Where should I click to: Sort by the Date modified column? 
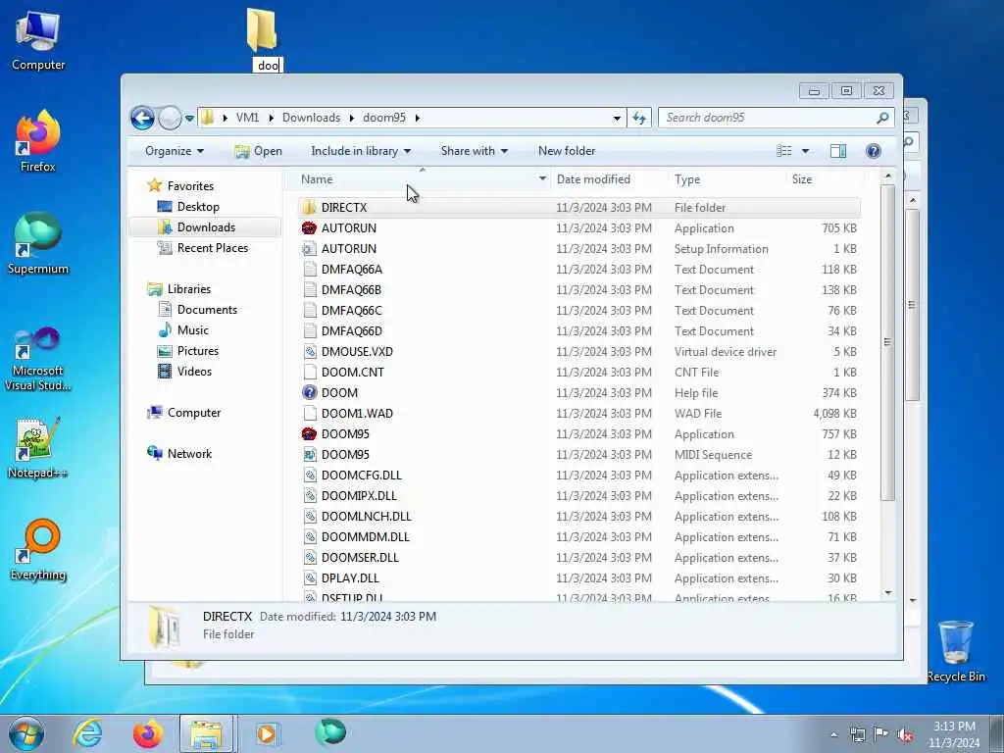593,179
